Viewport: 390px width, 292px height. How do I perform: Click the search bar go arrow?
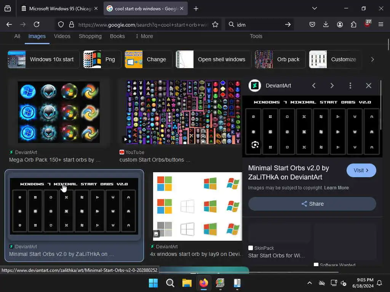288,24
